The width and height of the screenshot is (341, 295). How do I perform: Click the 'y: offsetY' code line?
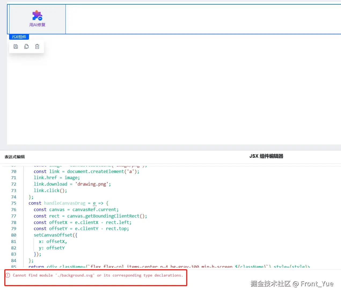52,248
